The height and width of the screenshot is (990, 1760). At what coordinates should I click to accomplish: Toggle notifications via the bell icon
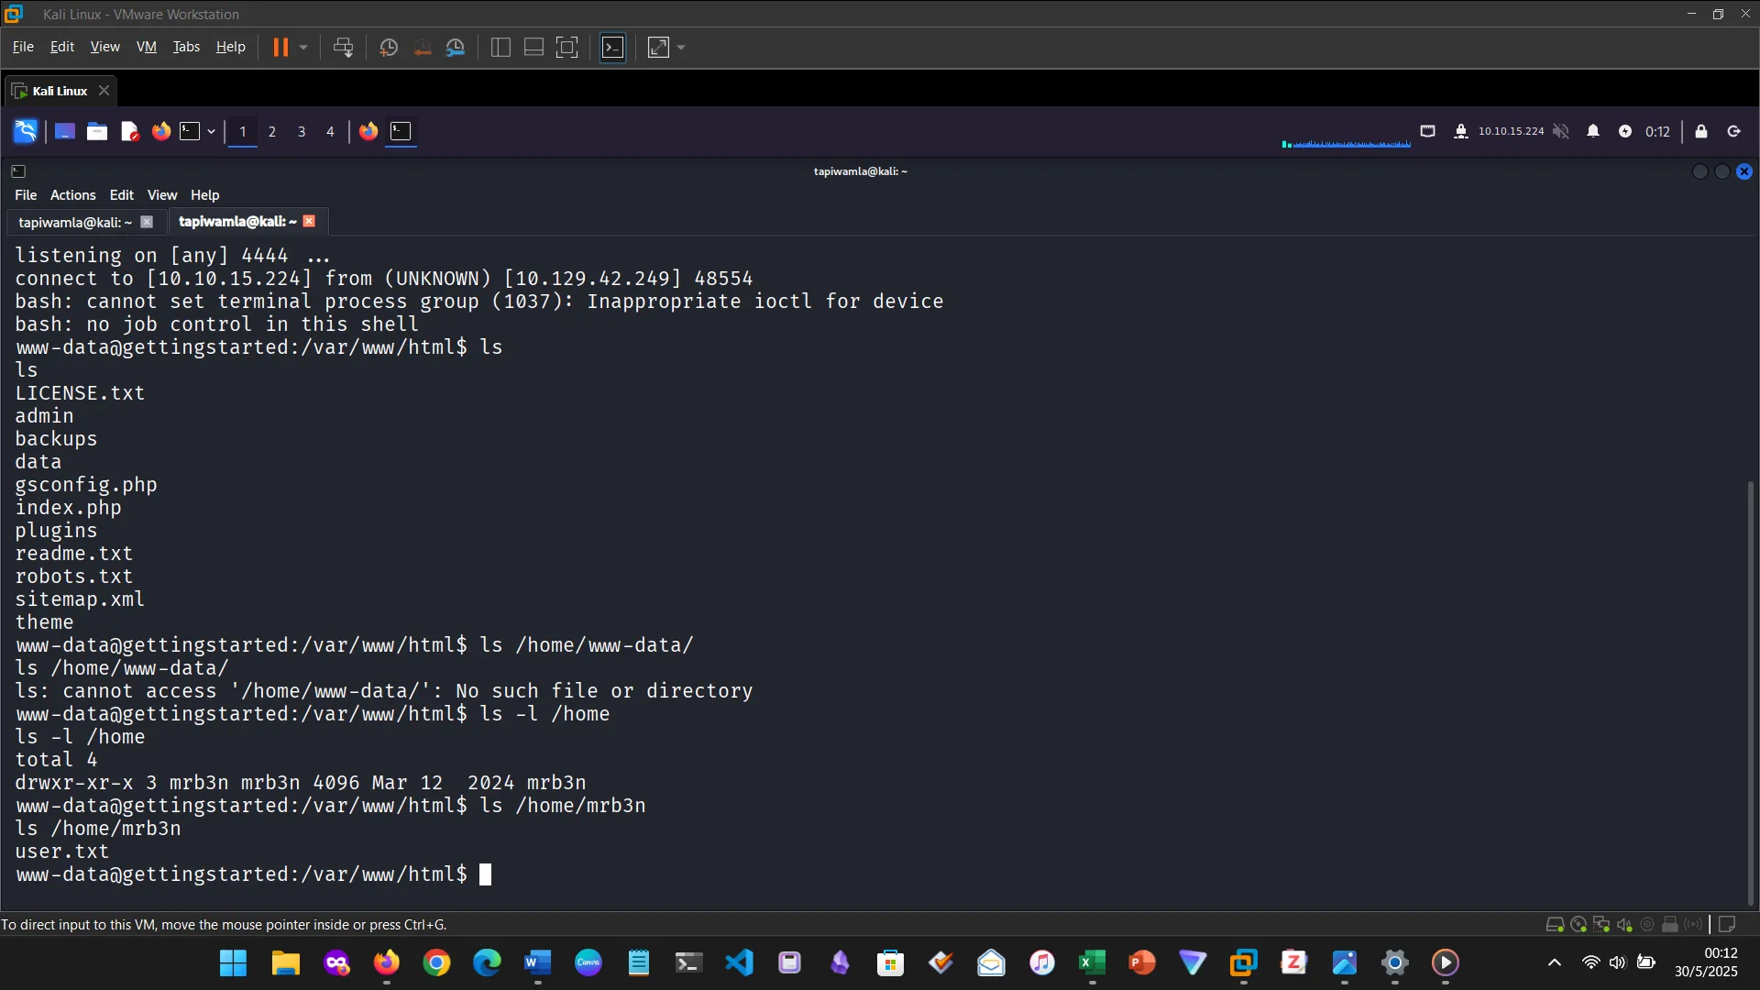click(1594, 131)
